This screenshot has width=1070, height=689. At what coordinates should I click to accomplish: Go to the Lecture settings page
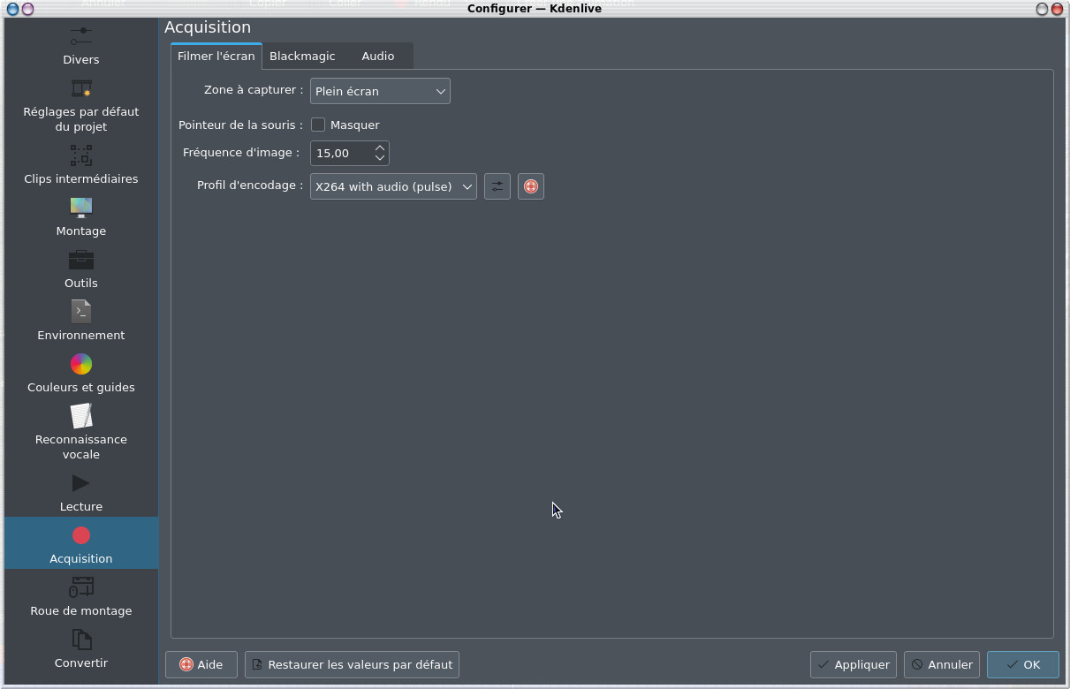click(81, 493)
